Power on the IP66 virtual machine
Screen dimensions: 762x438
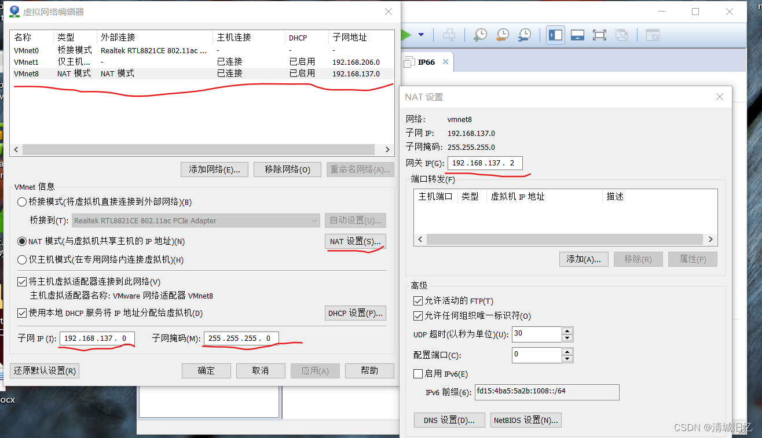click(405, 35)
